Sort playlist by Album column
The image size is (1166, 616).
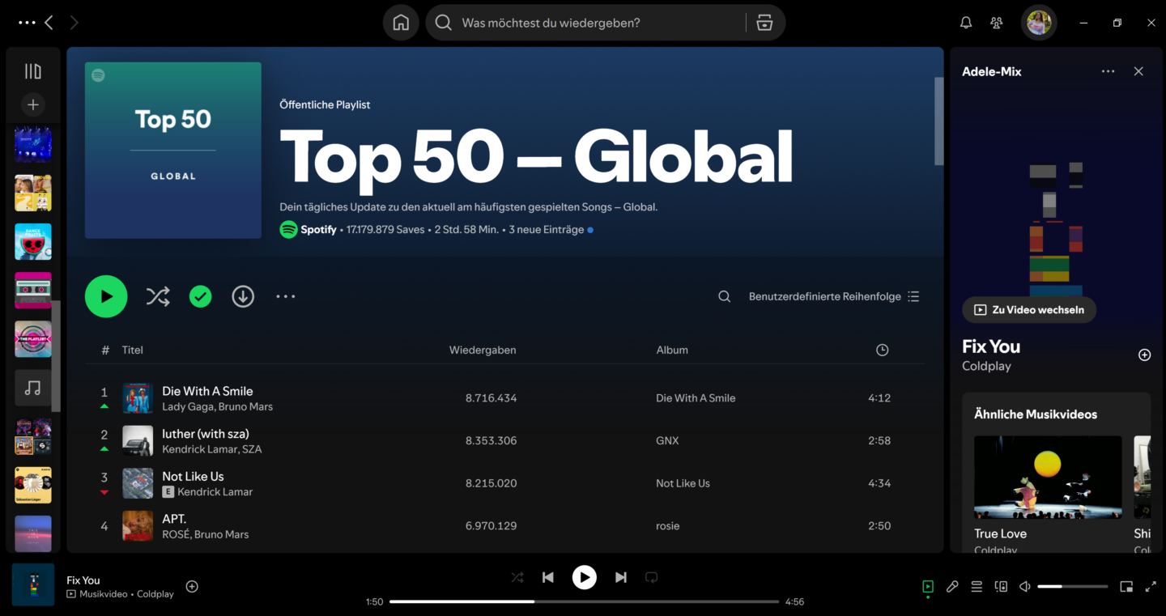(672, 350)
